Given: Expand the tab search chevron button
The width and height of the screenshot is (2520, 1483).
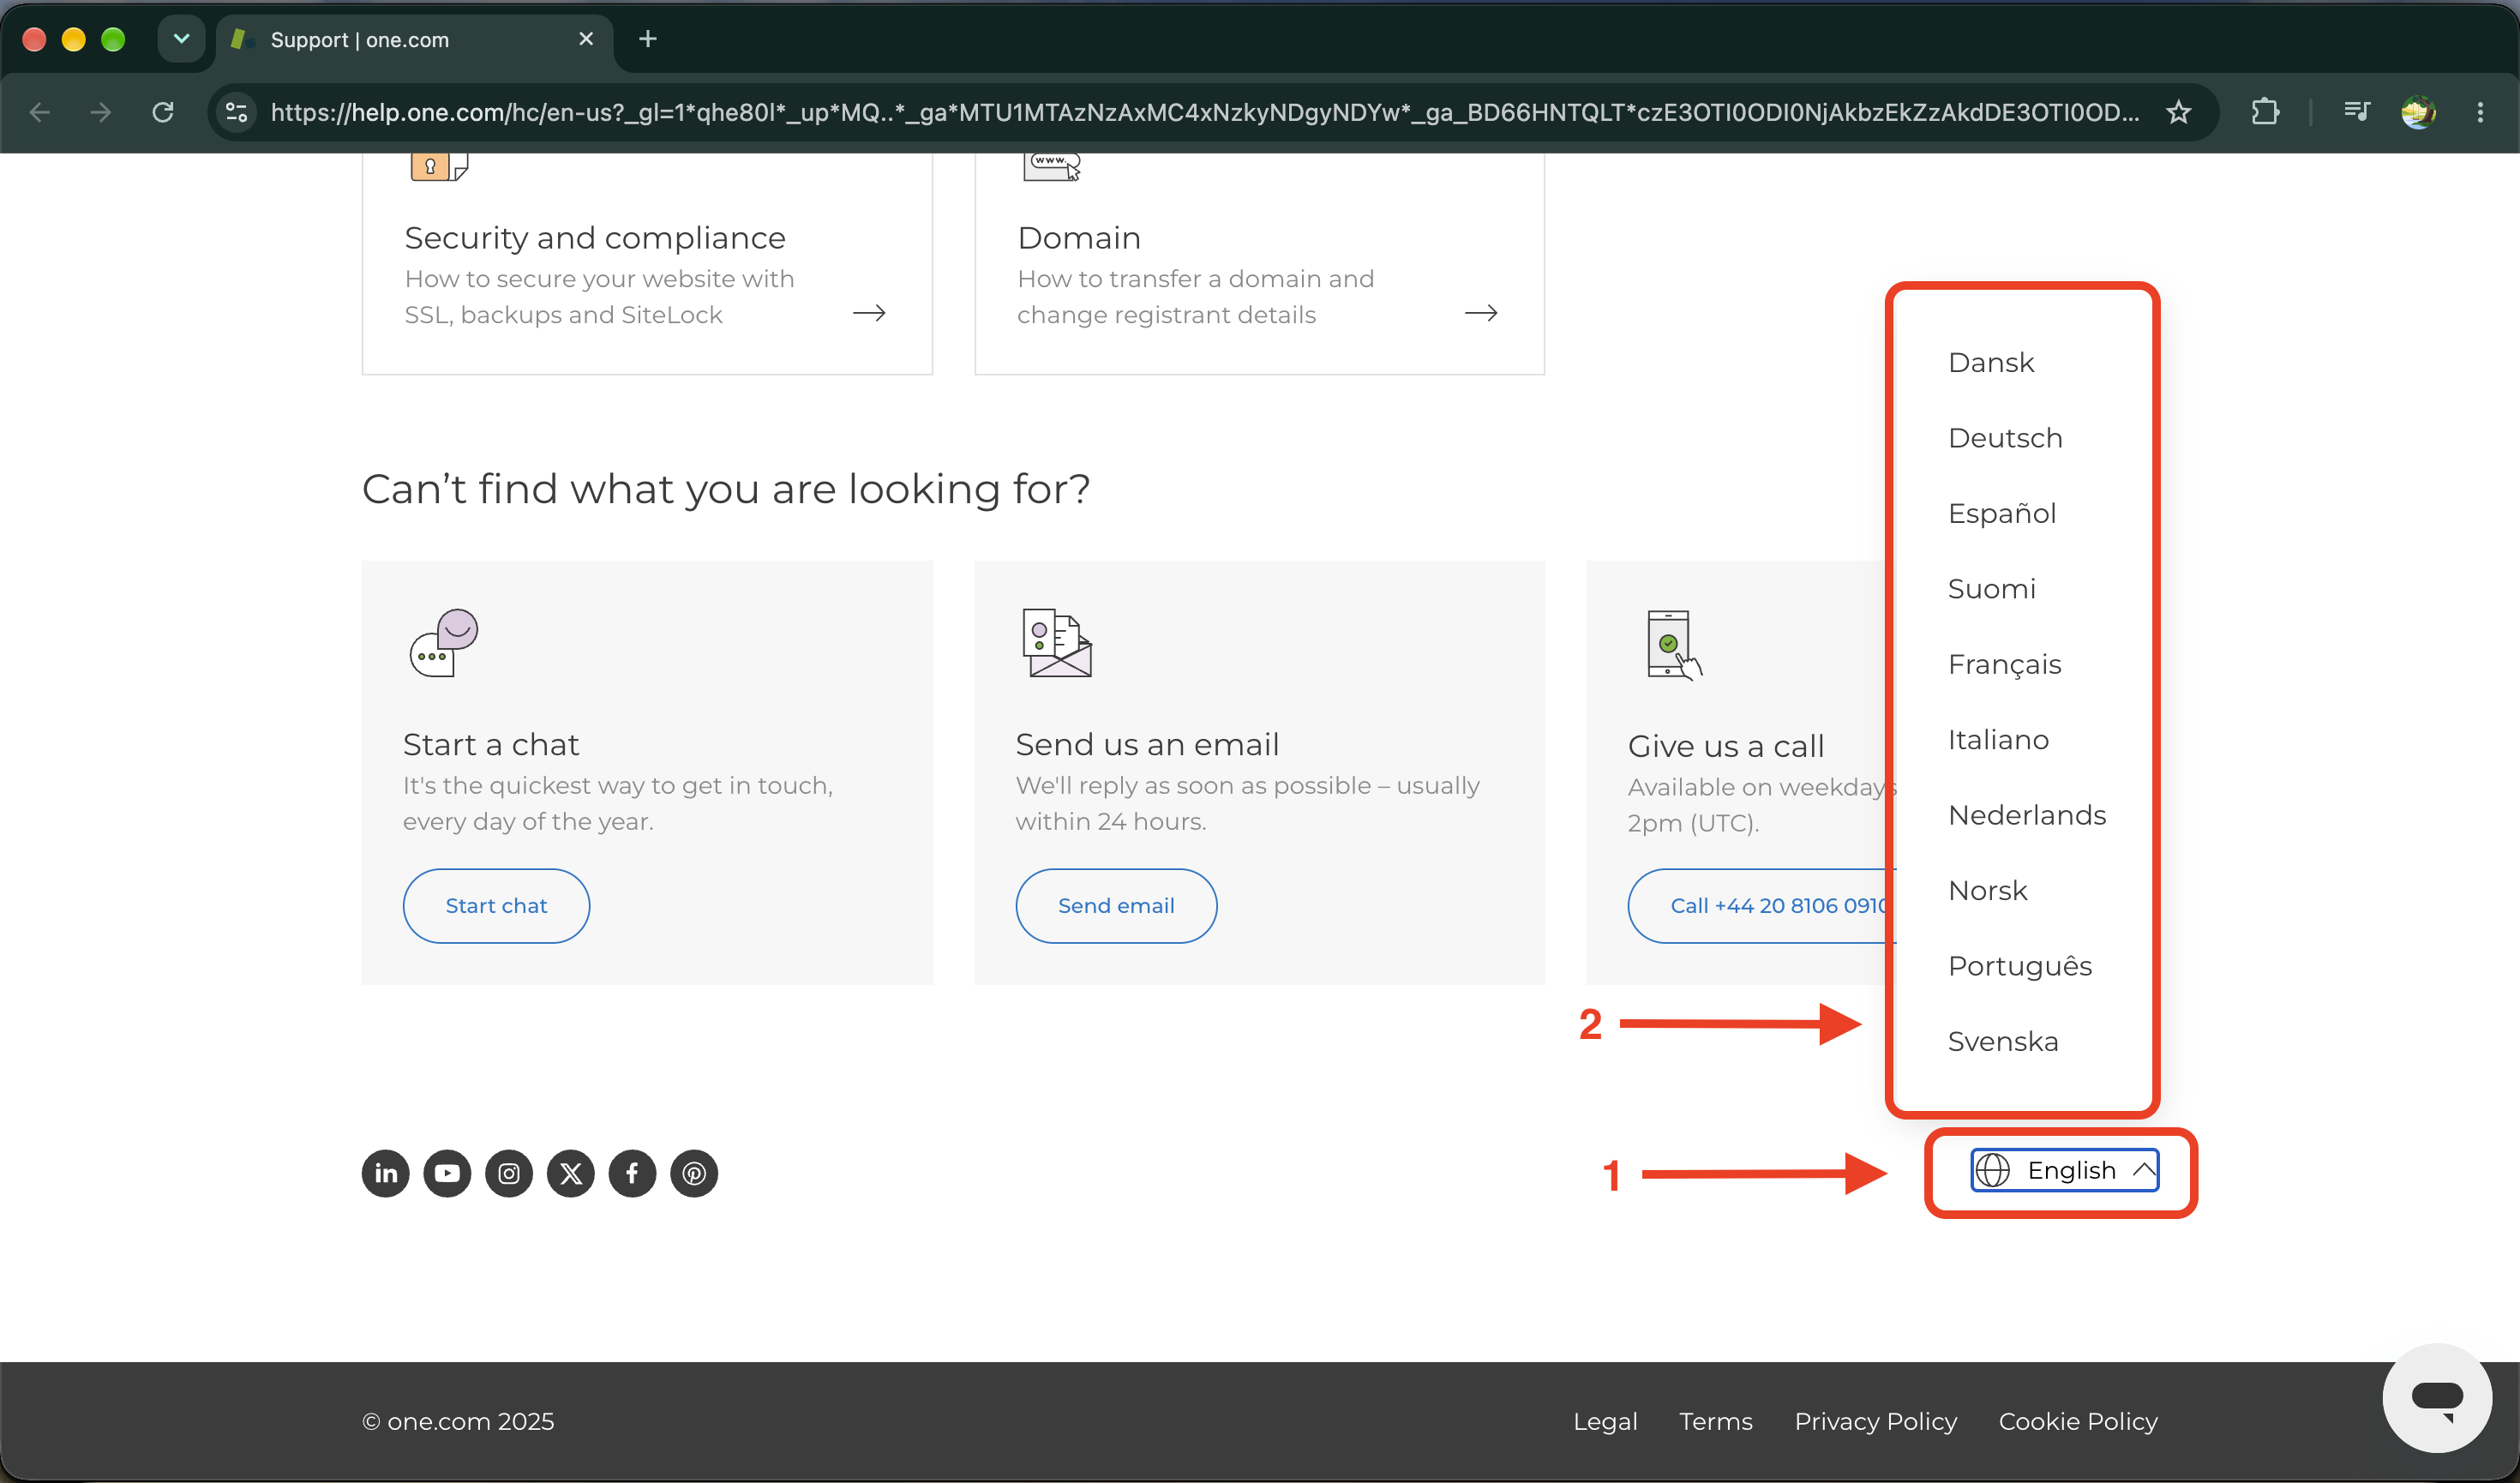Looking at the screenshot, I should point(181,39).
